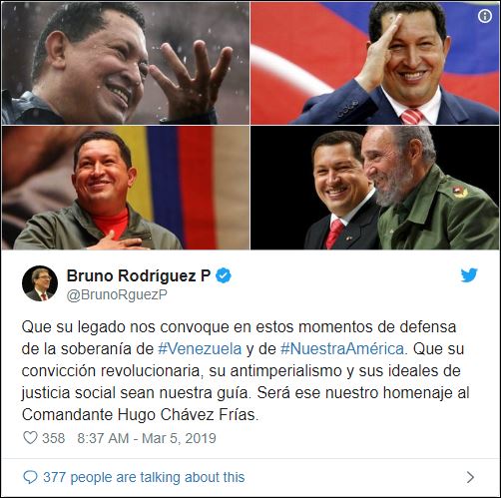Open photo of two men smiling together
The width and height of the screenshot is (501, 498).
[x=375, y=188]
